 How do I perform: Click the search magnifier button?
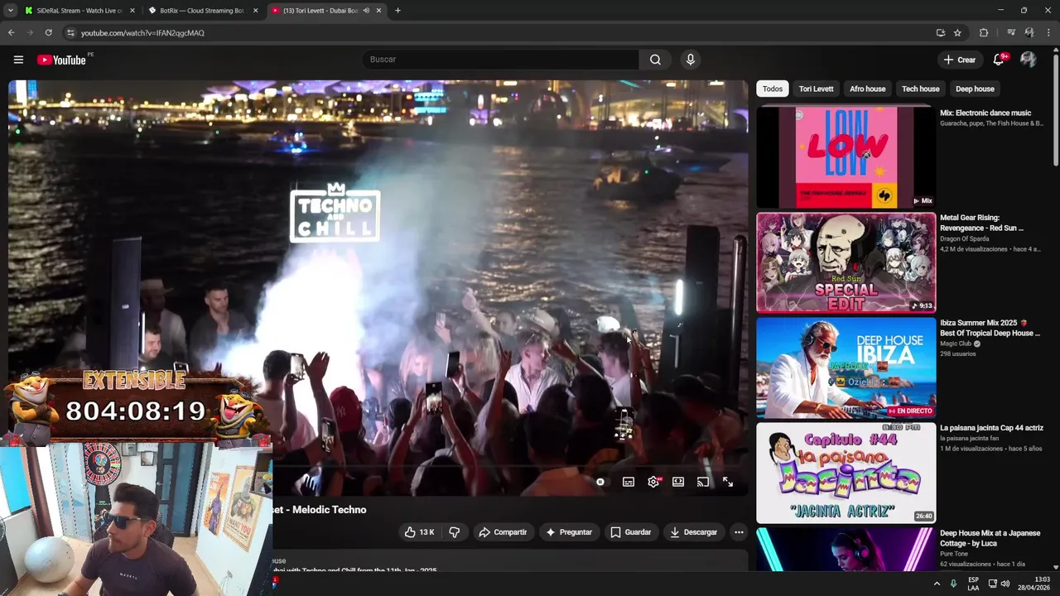[x=655, y=60]
